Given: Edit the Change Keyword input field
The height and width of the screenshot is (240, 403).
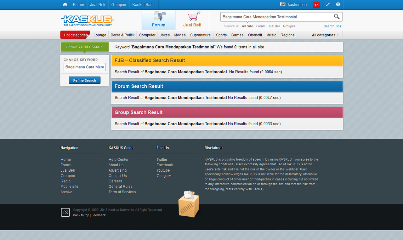Looking at the screenshot, I should click(x=85, y=67).
